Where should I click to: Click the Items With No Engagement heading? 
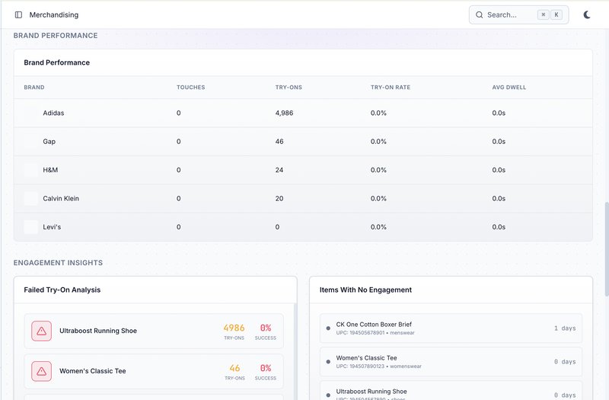click(x=365, y=290)
